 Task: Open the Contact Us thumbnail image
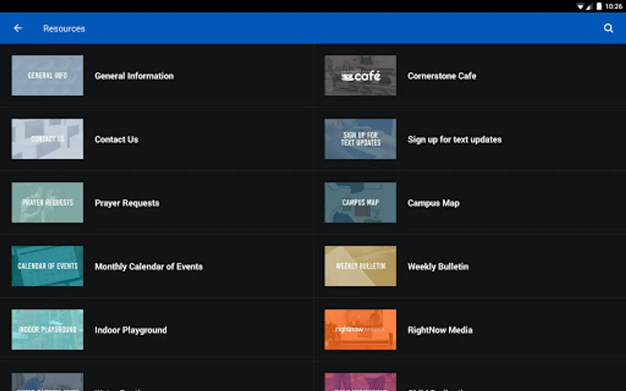(x=47, y=139)
